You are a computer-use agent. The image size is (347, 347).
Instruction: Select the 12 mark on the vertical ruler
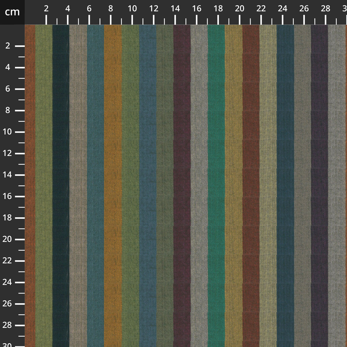pyautogui.click(x=8, y=153)
